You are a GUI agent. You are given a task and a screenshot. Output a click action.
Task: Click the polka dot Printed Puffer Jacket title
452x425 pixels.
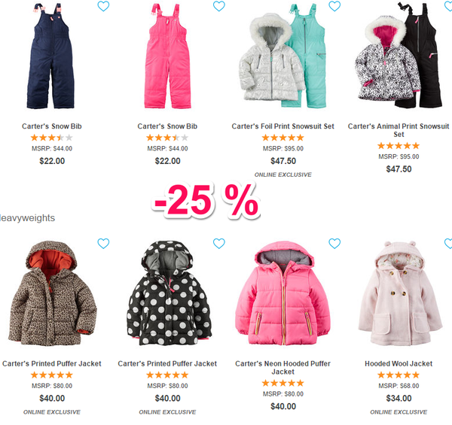(x=167, y=364)
